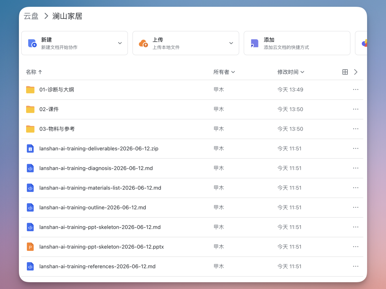Open more options for ppt-skeleton md
The width and height of the screenshot is (386, 289).
[x=356, y=227]
